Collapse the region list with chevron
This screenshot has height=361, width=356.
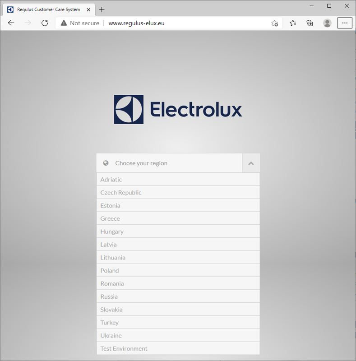251,163
